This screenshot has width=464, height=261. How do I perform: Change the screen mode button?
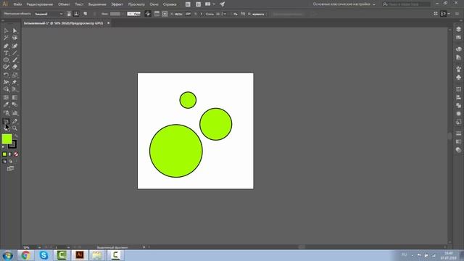point(10,169)
